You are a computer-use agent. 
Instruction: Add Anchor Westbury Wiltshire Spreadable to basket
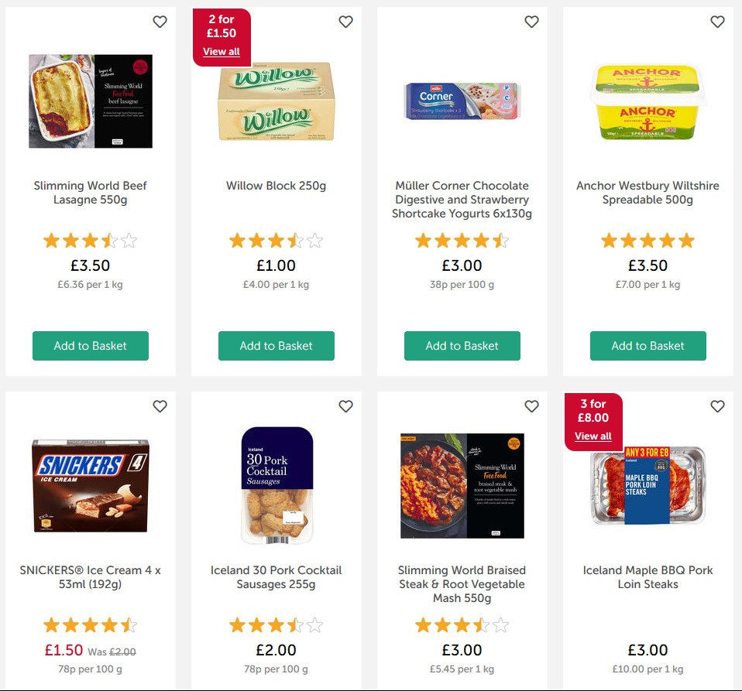pos(648,346)
